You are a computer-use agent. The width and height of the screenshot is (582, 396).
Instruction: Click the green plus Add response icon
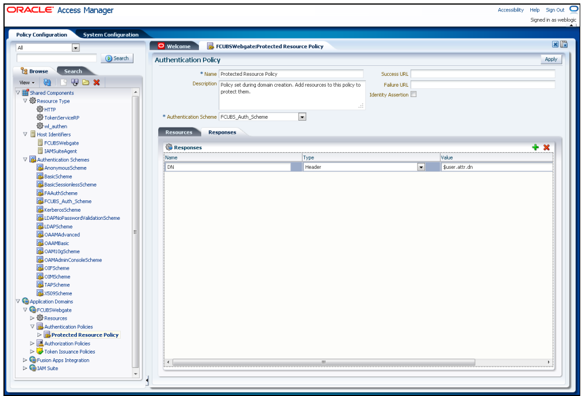point(535,147)
